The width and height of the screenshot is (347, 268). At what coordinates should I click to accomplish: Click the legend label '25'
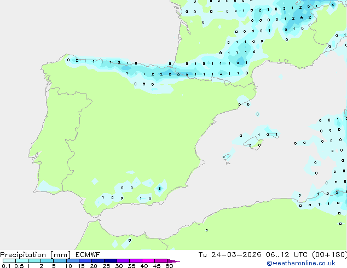point(106,266)
